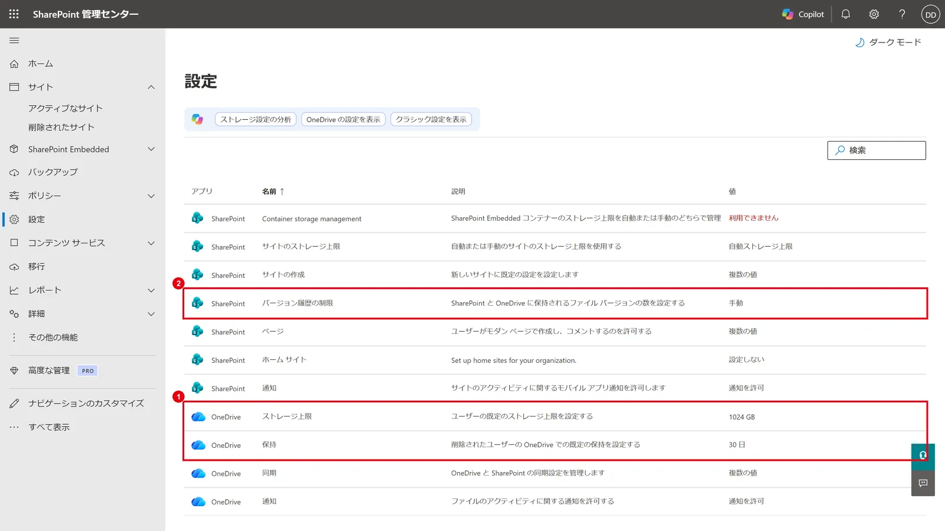Open the settings gear in header
The image size is (945, 531).
pyautogui.click(x=874, y=14)
